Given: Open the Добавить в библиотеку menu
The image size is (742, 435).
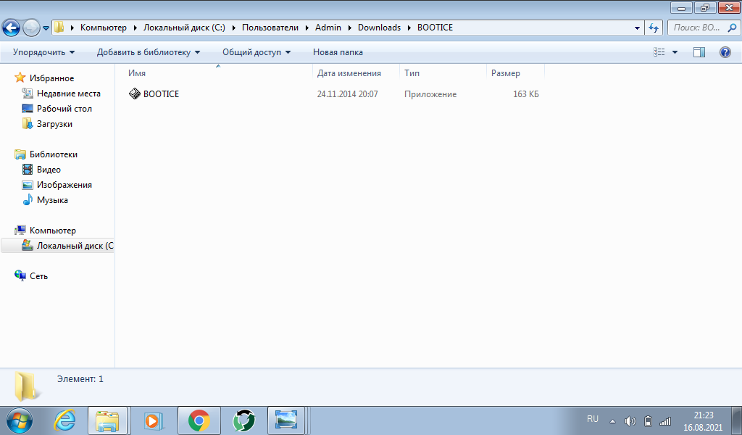Looking at the screenshot, I should point(148,52).
